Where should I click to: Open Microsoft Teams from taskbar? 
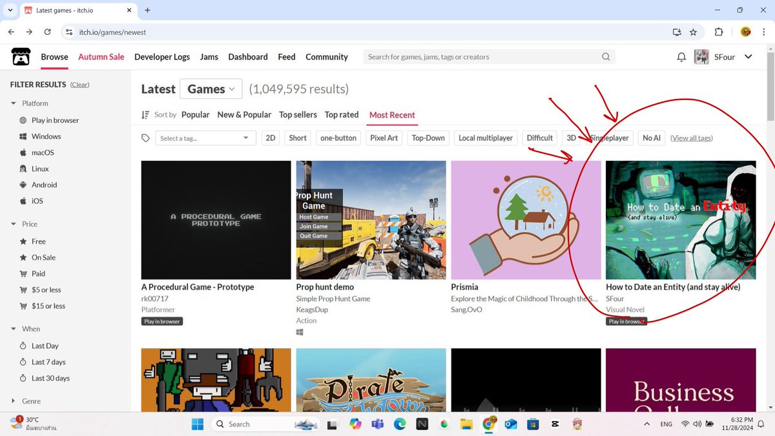coord(377,424)
